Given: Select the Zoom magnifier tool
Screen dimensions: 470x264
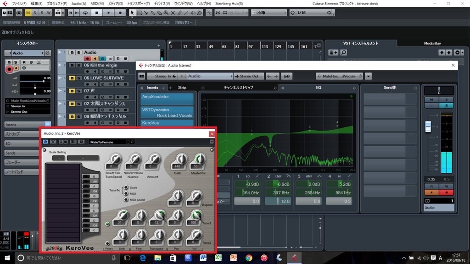Looking at the screenshot, I should pos(166,13).
